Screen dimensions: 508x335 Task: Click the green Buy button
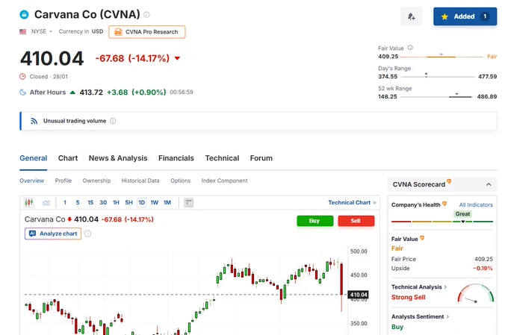(x=315, y=221)
